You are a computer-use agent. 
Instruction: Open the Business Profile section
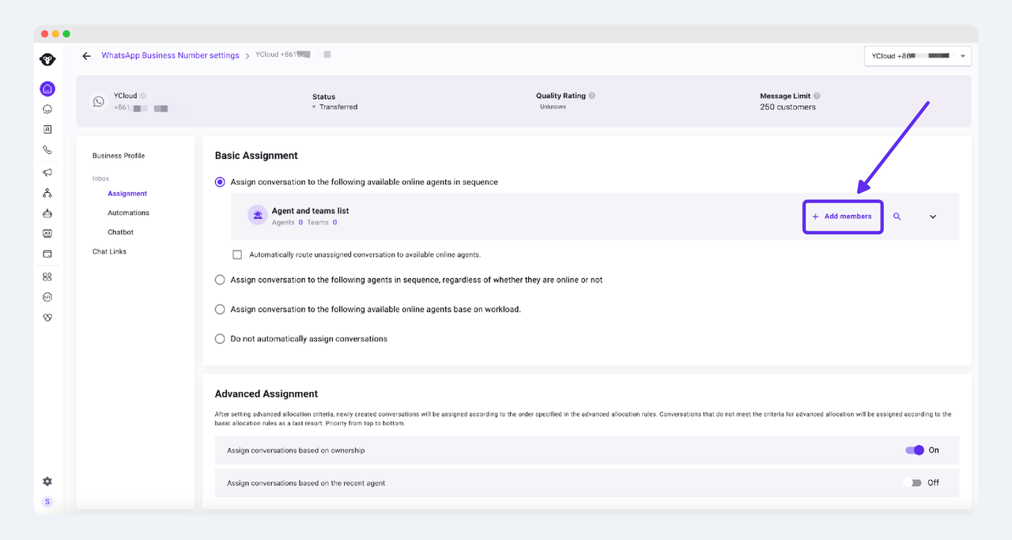coord(119,156)
